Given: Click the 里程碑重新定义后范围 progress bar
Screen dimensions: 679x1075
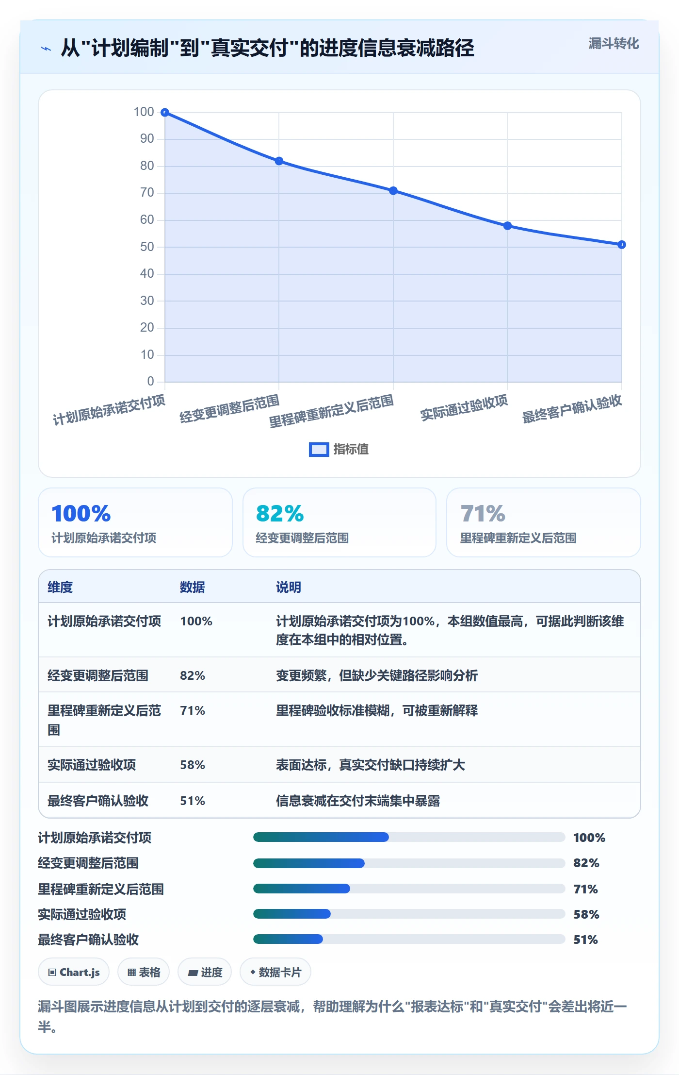Looking at the screenshot, I should point(409,889).
